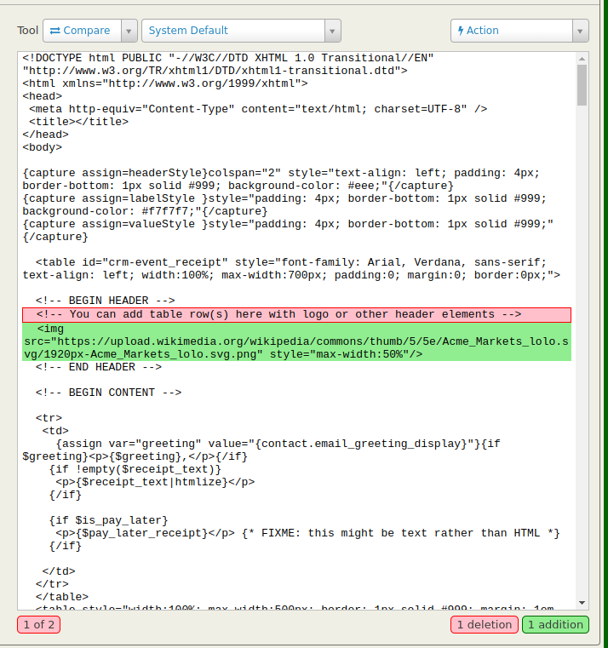Click the FIXME comment in pay_later line
The image size is (608, 648).
click(x=401, y=533)
